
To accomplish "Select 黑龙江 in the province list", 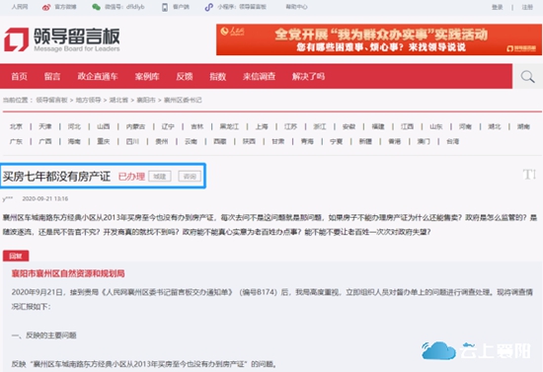I will coord(229,126).
